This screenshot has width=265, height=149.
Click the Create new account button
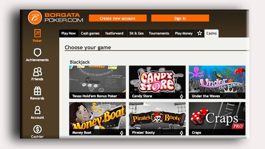tap(118, 18)
